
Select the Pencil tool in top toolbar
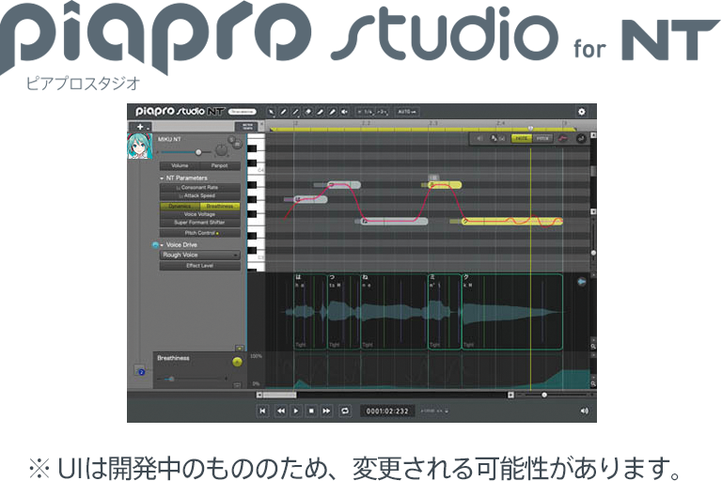pyautogui.click(x=283, y=112)
